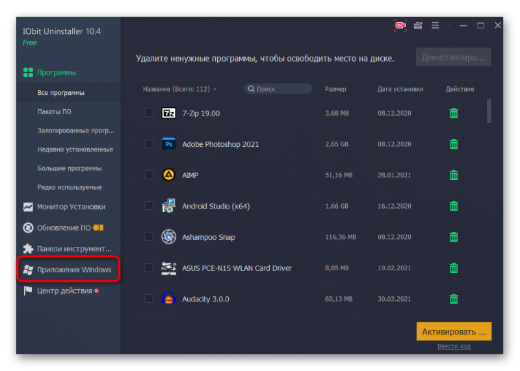Click the program list vertical scrollbar

489,110
